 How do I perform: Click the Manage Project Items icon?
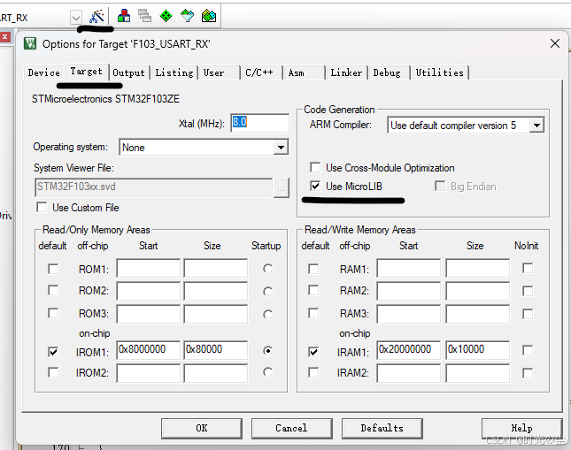click(x=124, y=16)
